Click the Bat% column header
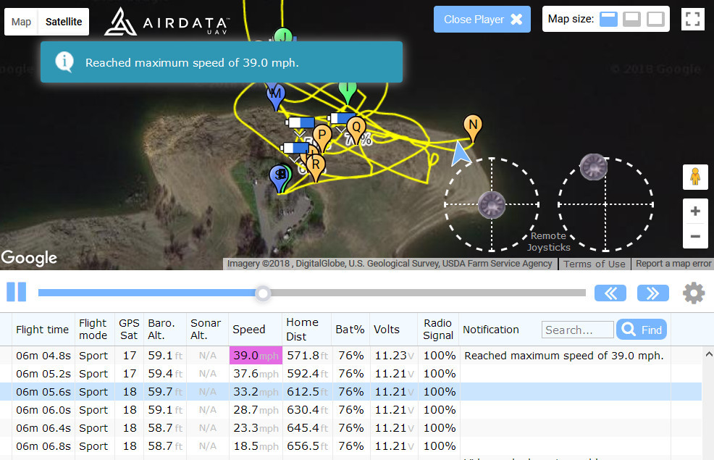 coord(350,330)
